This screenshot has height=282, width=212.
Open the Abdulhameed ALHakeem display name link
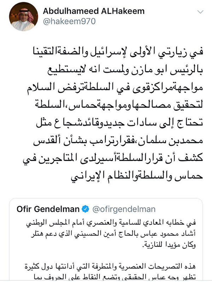(x=94, y=11)
